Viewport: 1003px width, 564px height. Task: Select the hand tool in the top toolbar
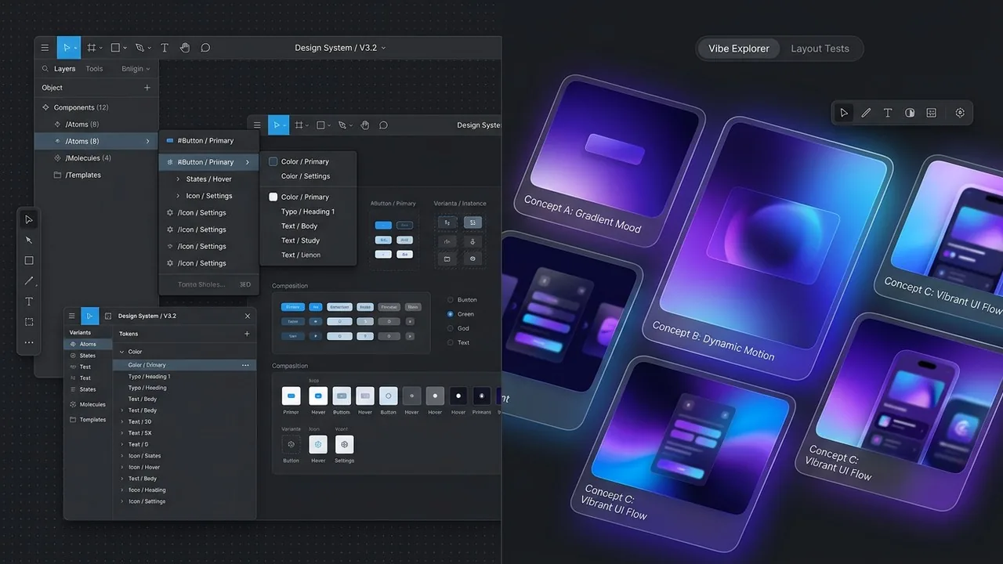point(185,48)
